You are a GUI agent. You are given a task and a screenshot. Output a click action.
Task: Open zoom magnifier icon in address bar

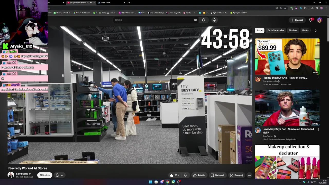point(281,8)
